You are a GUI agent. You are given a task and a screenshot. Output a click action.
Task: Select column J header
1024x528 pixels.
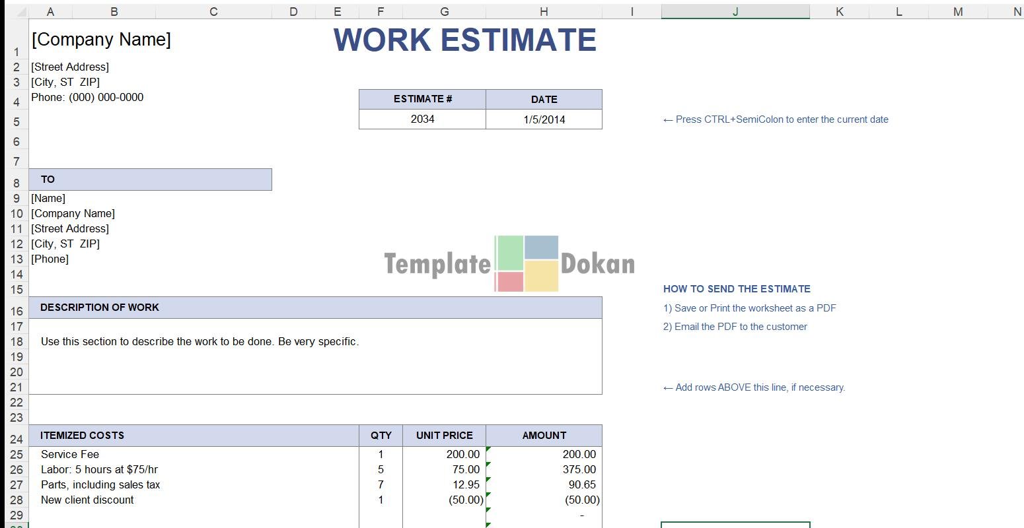[735, 11]
